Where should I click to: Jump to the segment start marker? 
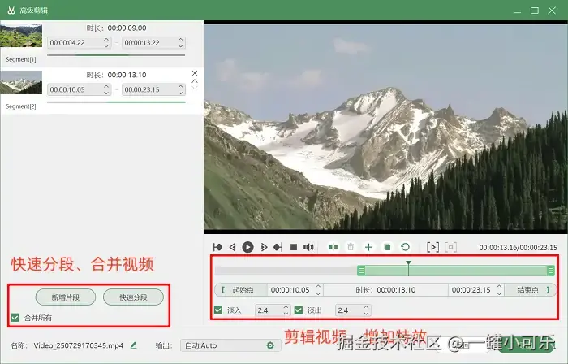click(x=217, y=247)
